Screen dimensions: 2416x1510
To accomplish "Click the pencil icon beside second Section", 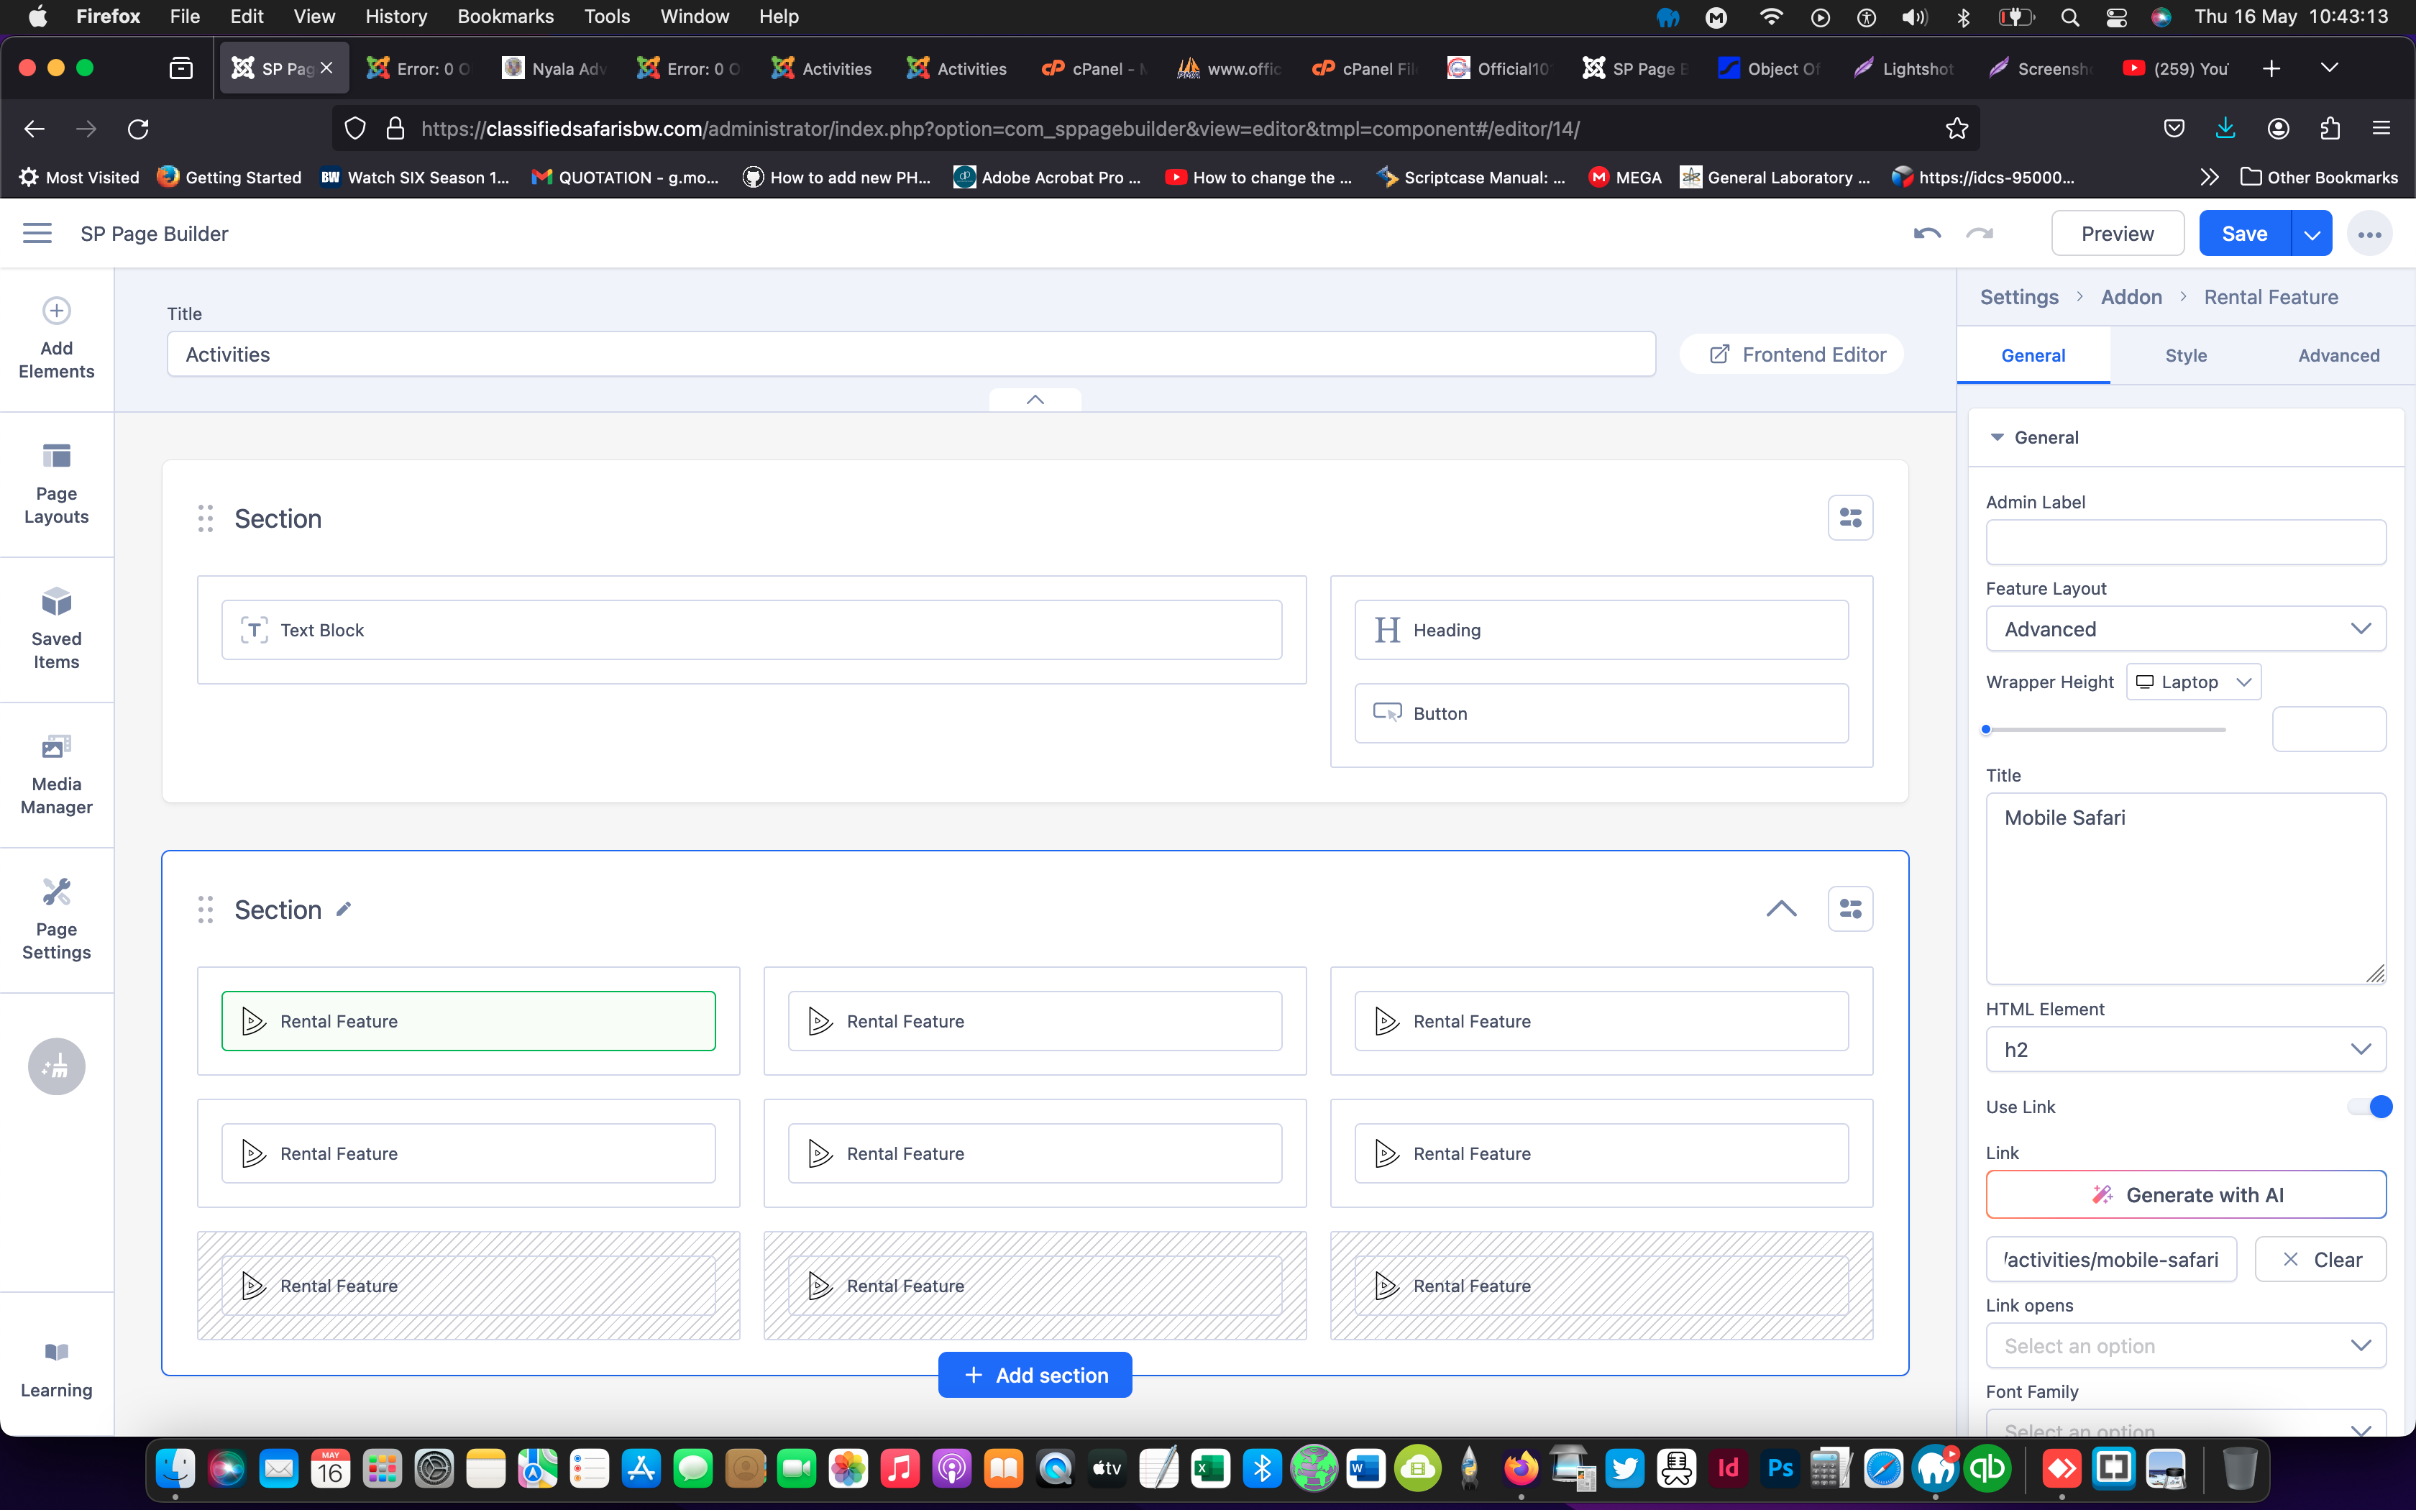I will pyautogui.click(x=344, y=909).
